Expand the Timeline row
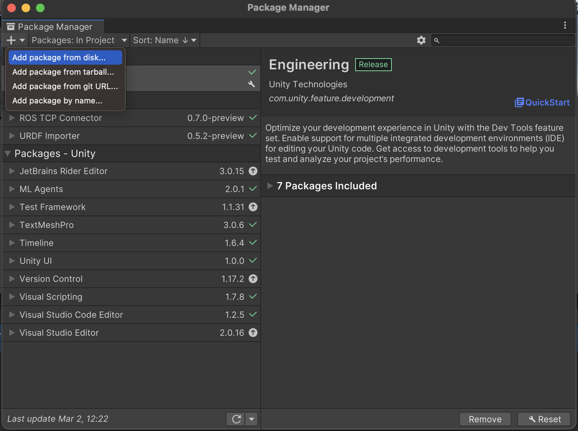 tap(12, 243)
